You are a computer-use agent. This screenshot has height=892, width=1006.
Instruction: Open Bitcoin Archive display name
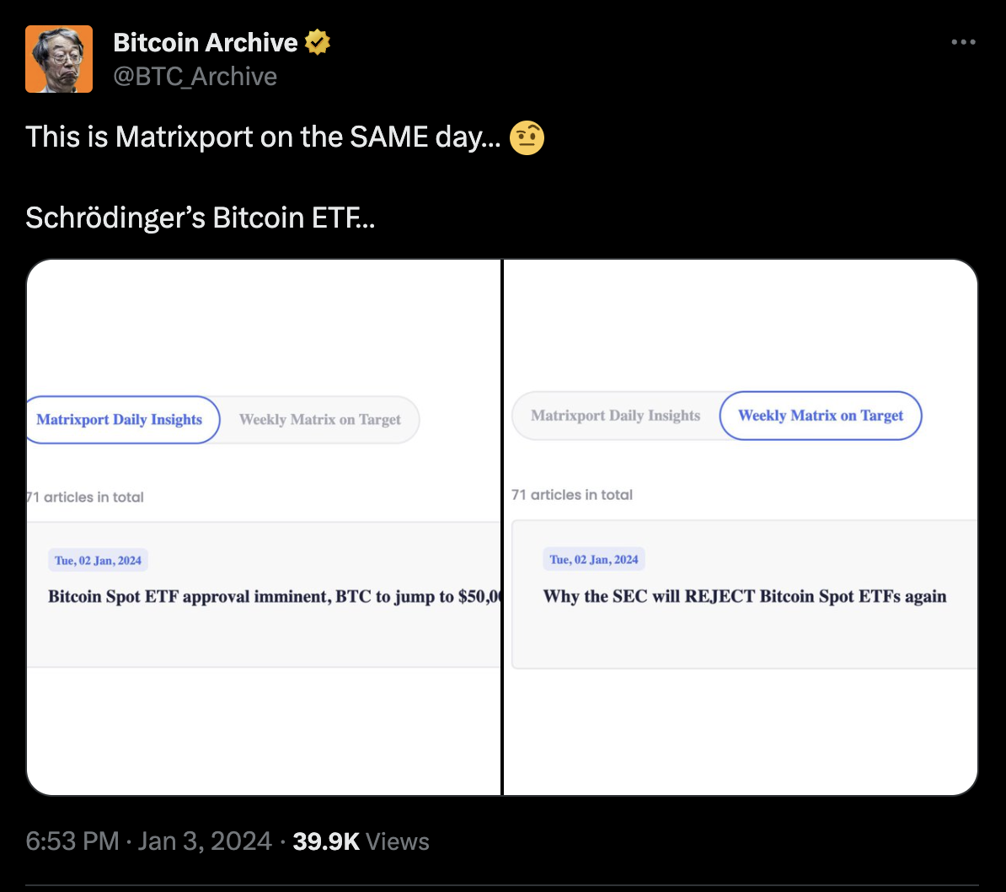206,42
